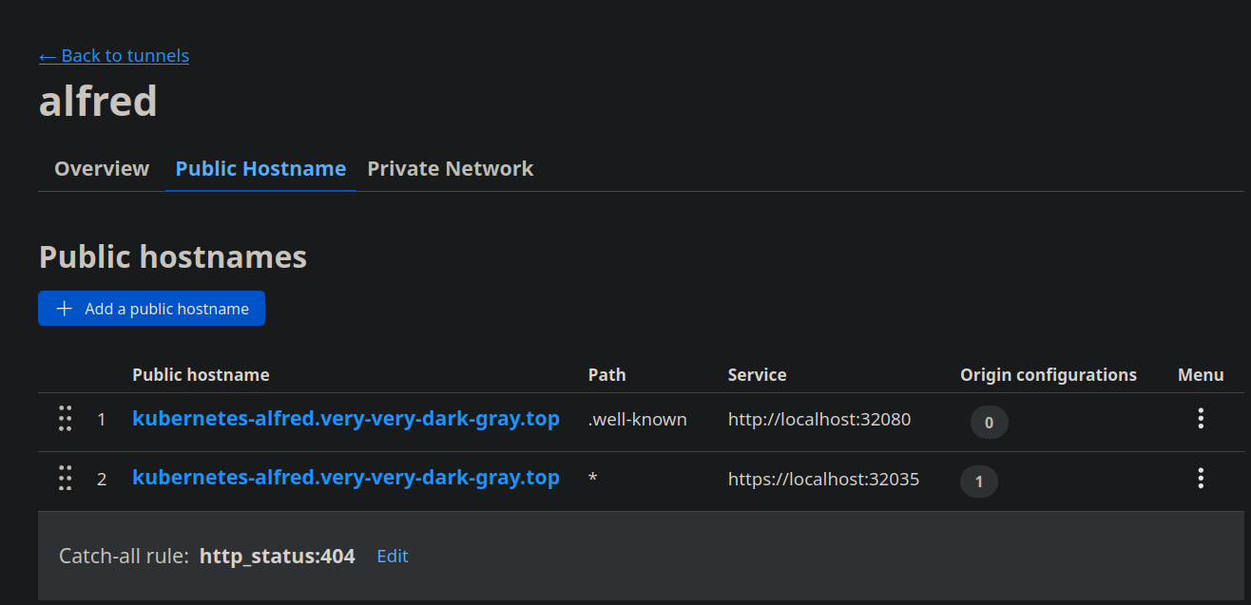Open three-dot menu for the .well-known row
Screen dimensions: 1251x605
[1201, 419]
